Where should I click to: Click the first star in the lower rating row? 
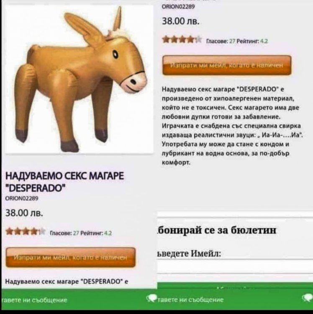click(x=9, y=231)
